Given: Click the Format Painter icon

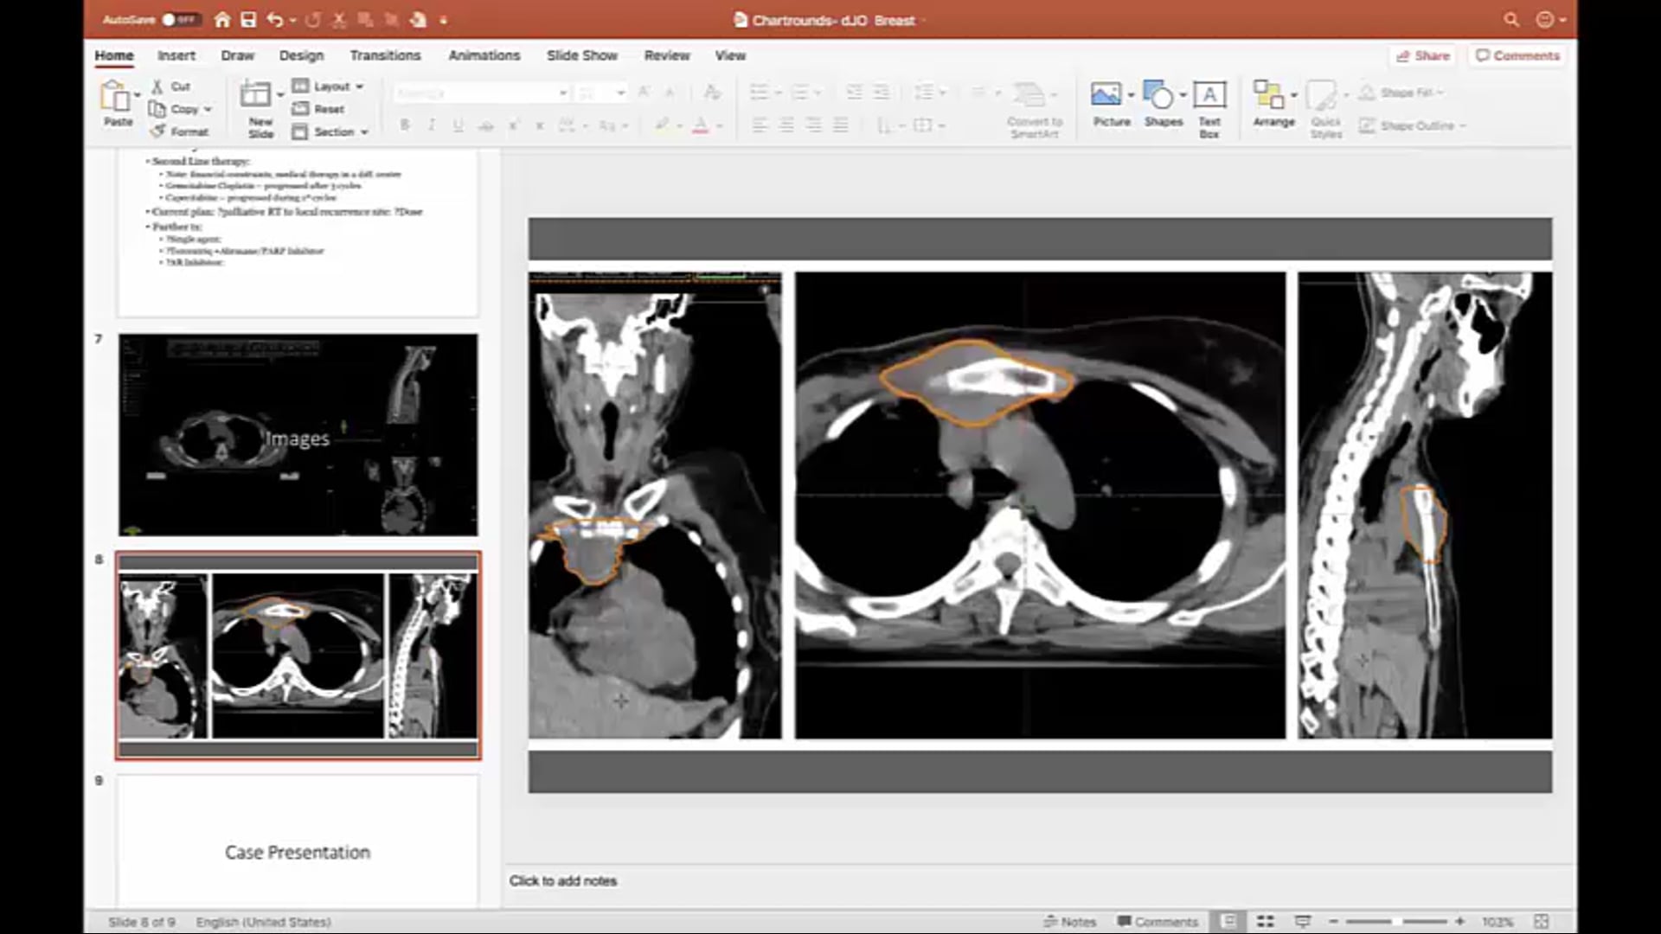Looking at the screenshot, I should click(158, 131).
